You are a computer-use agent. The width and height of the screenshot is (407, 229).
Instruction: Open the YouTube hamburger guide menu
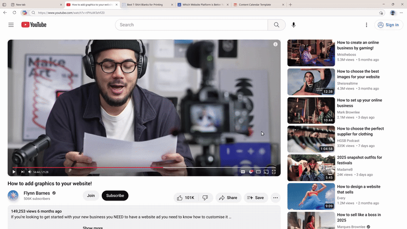click(x=11, y=24)
